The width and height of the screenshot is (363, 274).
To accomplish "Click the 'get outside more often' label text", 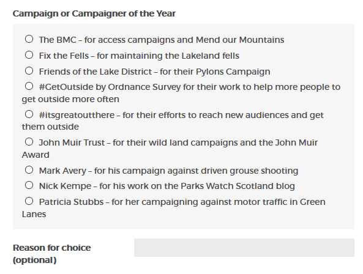I will 70,99.
